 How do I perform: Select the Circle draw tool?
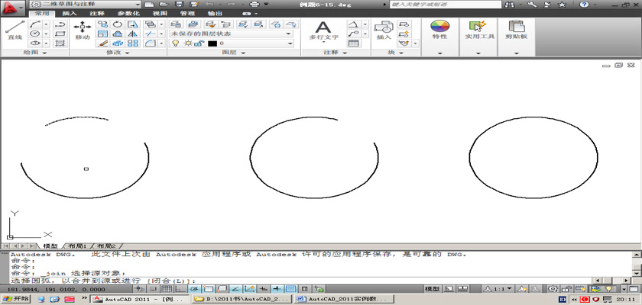36,34
